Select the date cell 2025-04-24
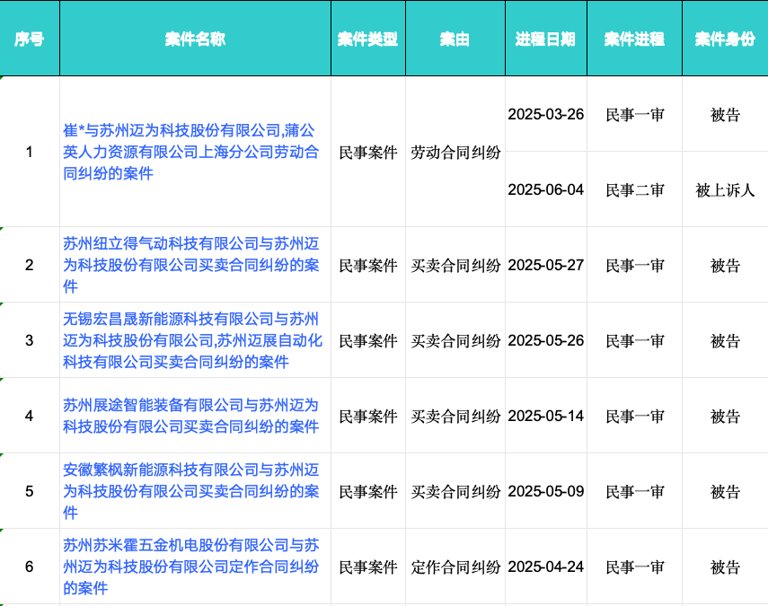 (545, 566)
